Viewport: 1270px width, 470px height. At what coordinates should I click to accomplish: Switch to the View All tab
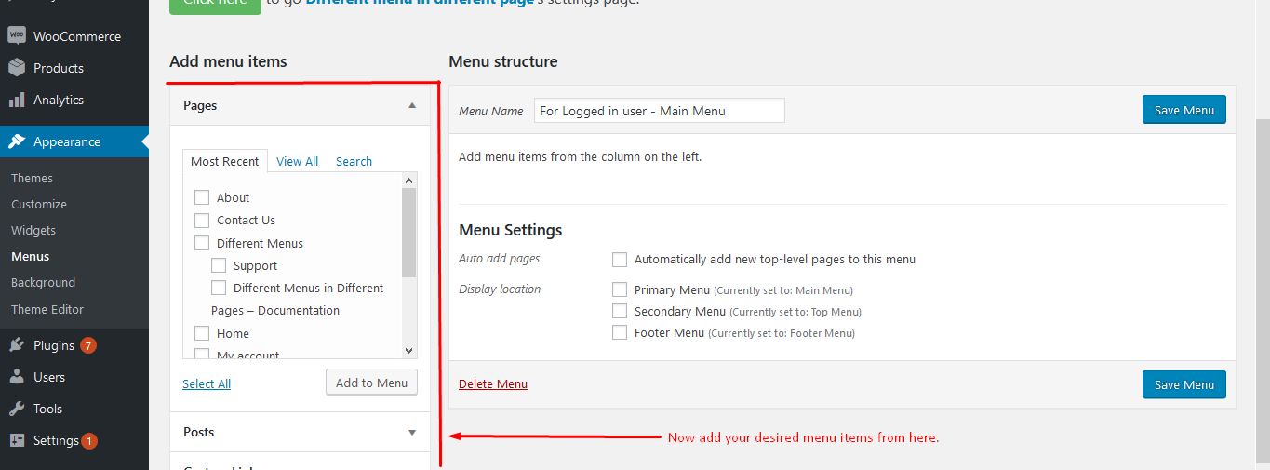pos(297,161)
